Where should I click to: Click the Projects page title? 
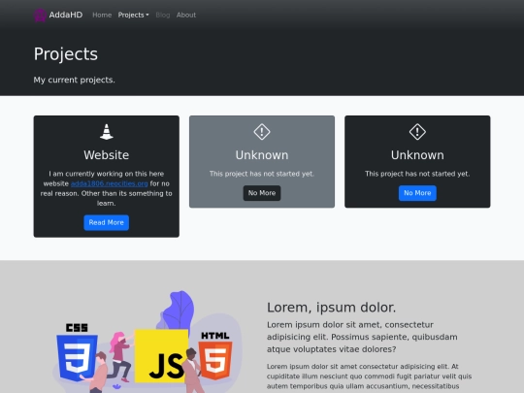coord(66,54)
